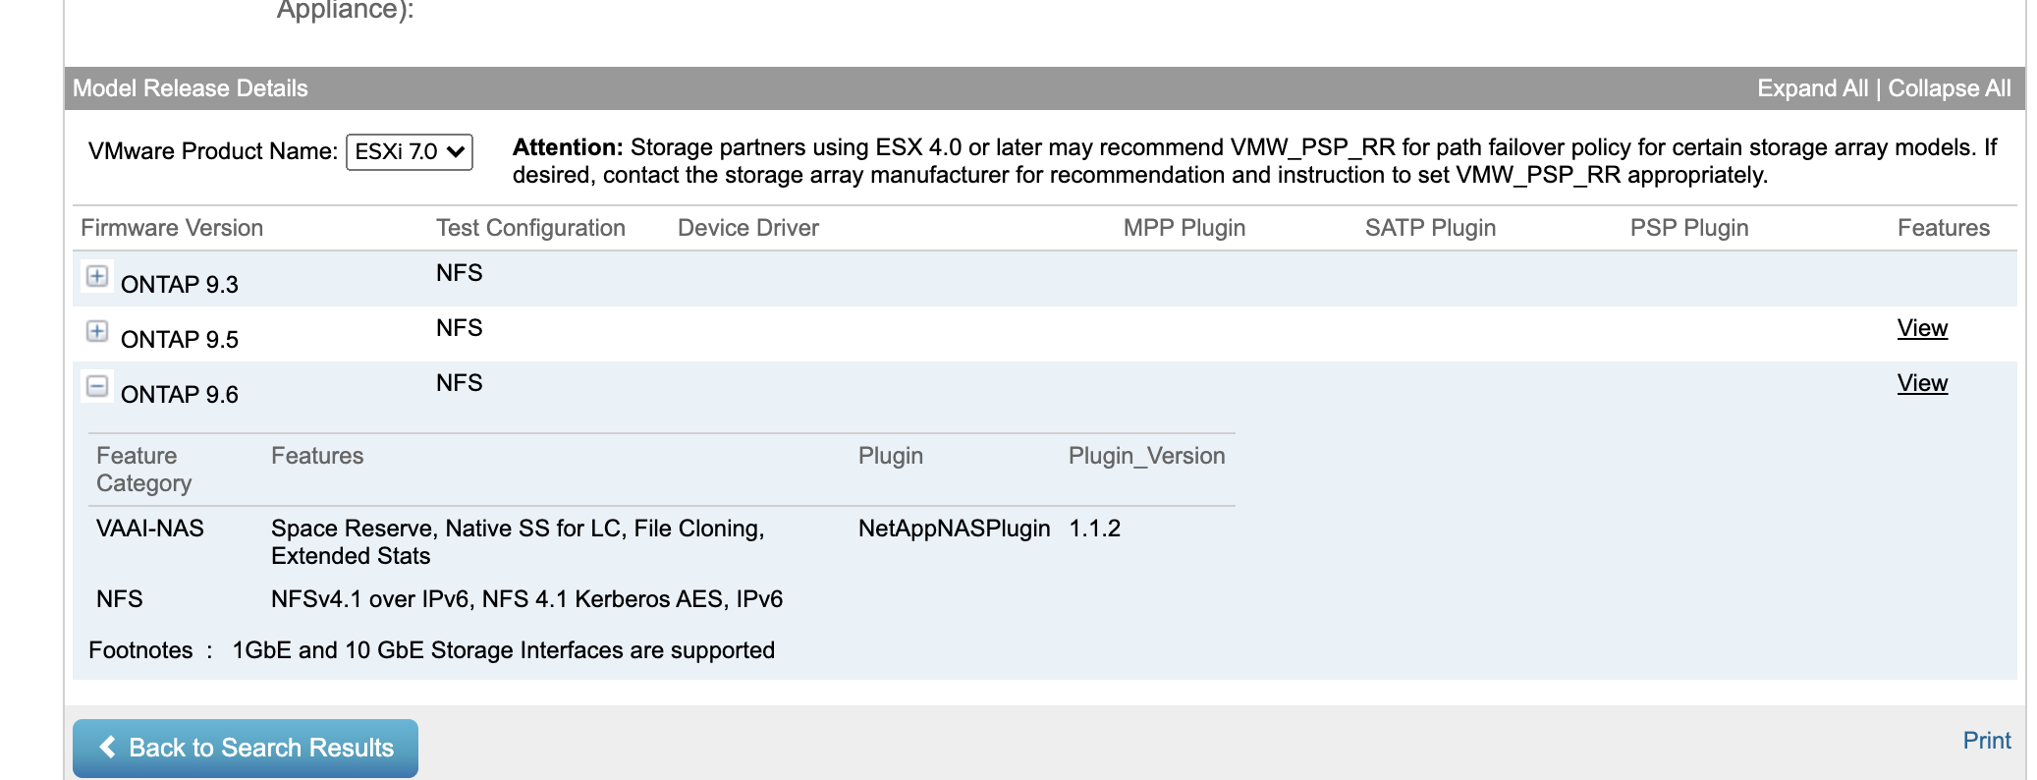Expand the ONTAP 9.5 firmware row
The image size is (2037, 780).
pos(97,331)
